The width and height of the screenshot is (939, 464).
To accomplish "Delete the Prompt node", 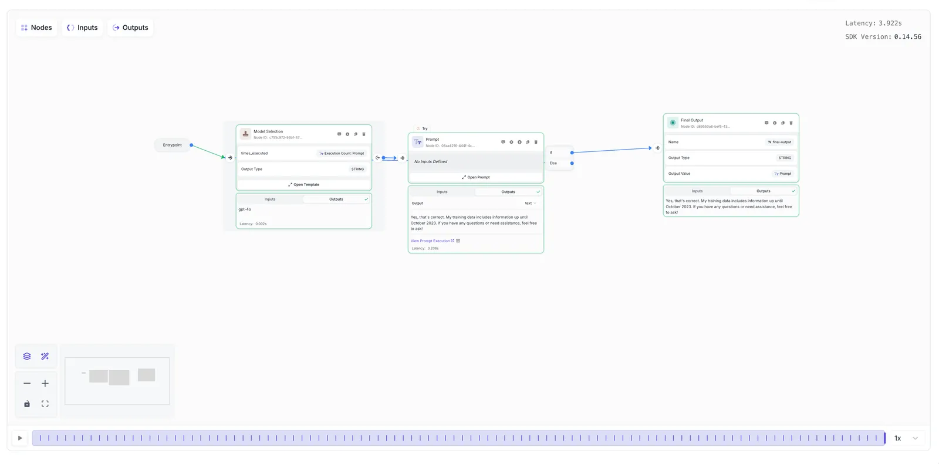I will [536, 142].
